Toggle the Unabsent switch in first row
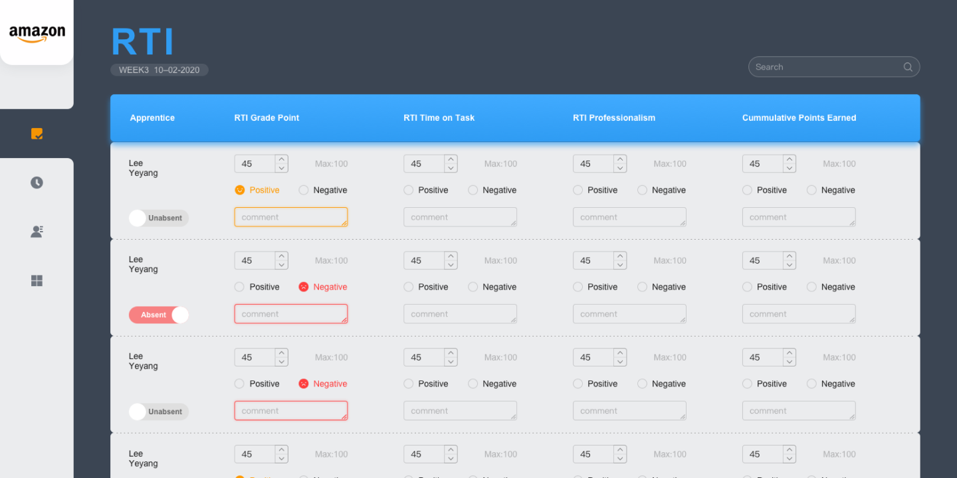This screenshot has height=478, width=957. (158, 218)
